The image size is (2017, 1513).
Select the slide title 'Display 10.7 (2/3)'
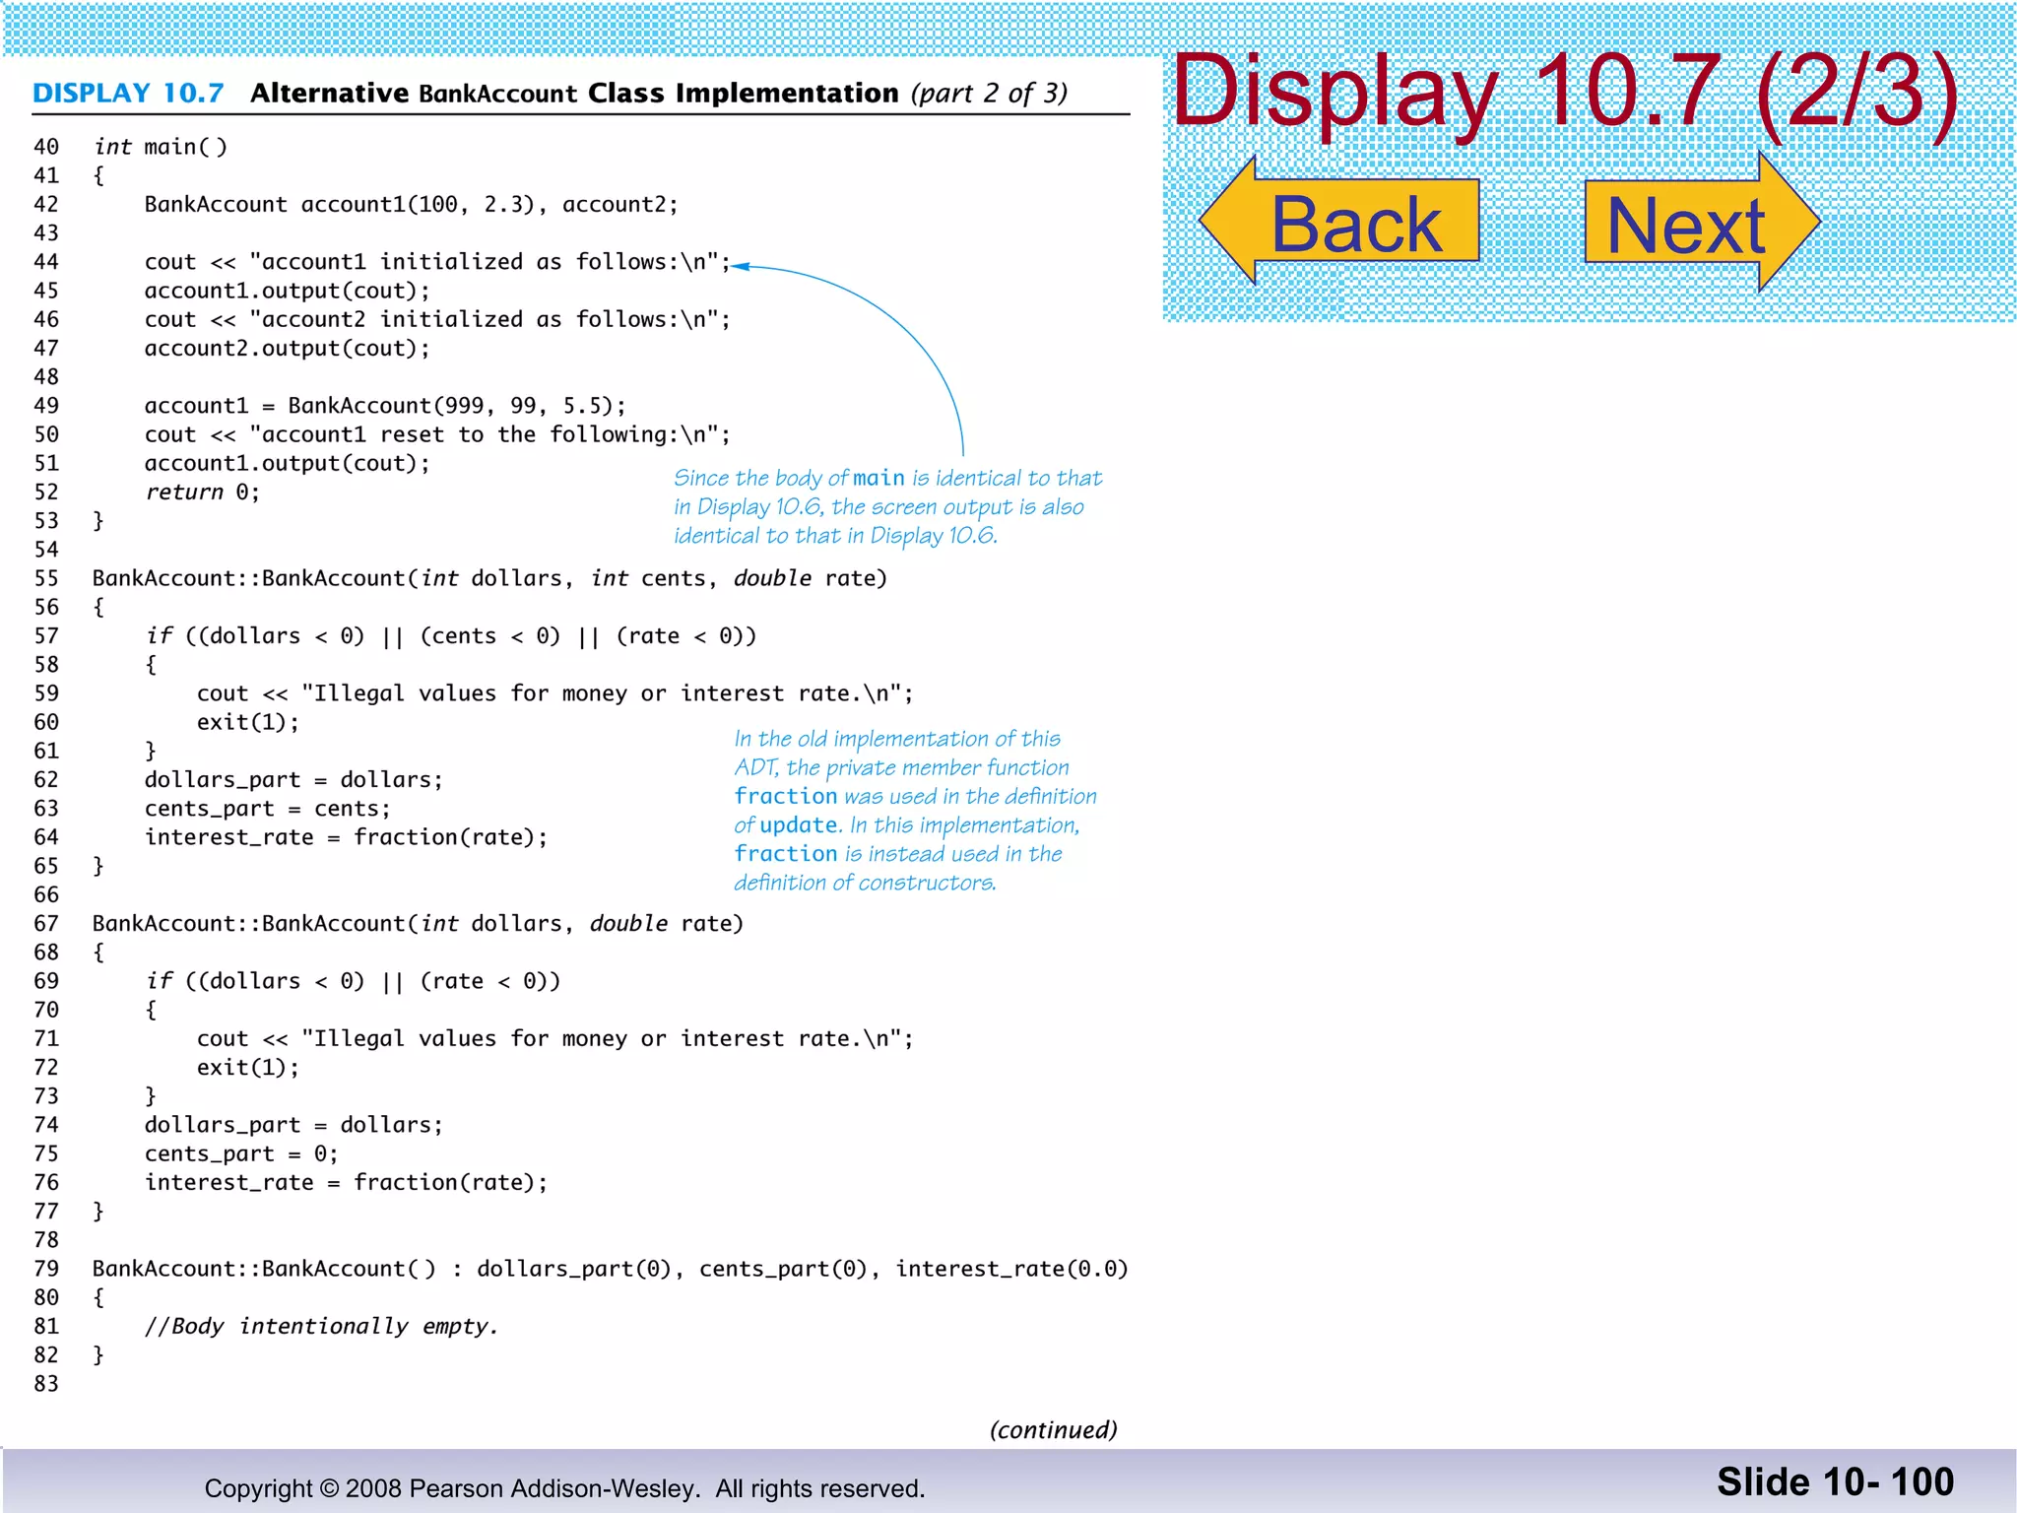(1566, 92)
